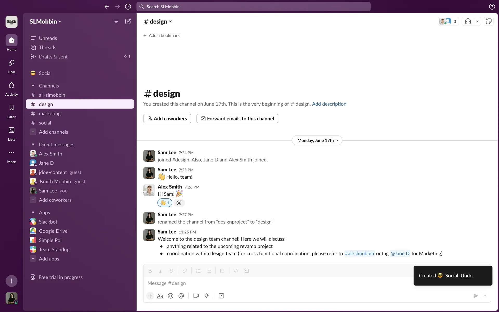
Task: Click the Add coworkers button
Action: pos(167,119)
